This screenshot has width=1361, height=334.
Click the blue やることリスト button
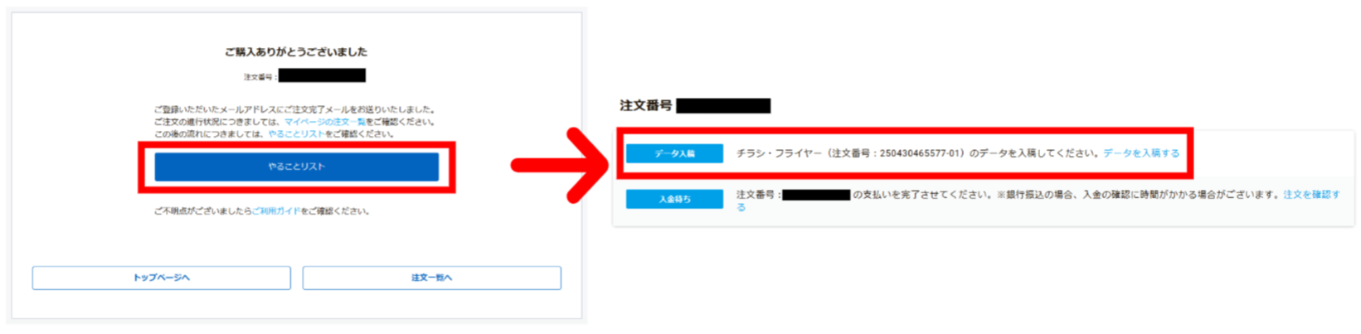296,167
